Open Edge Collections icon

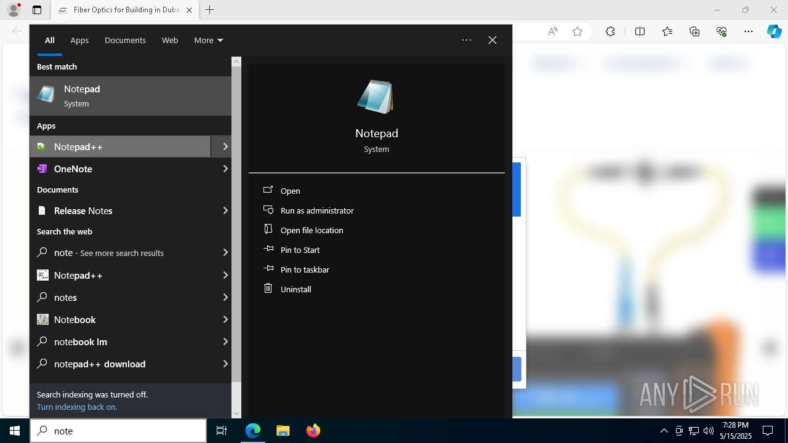click(x=694, y=31)
